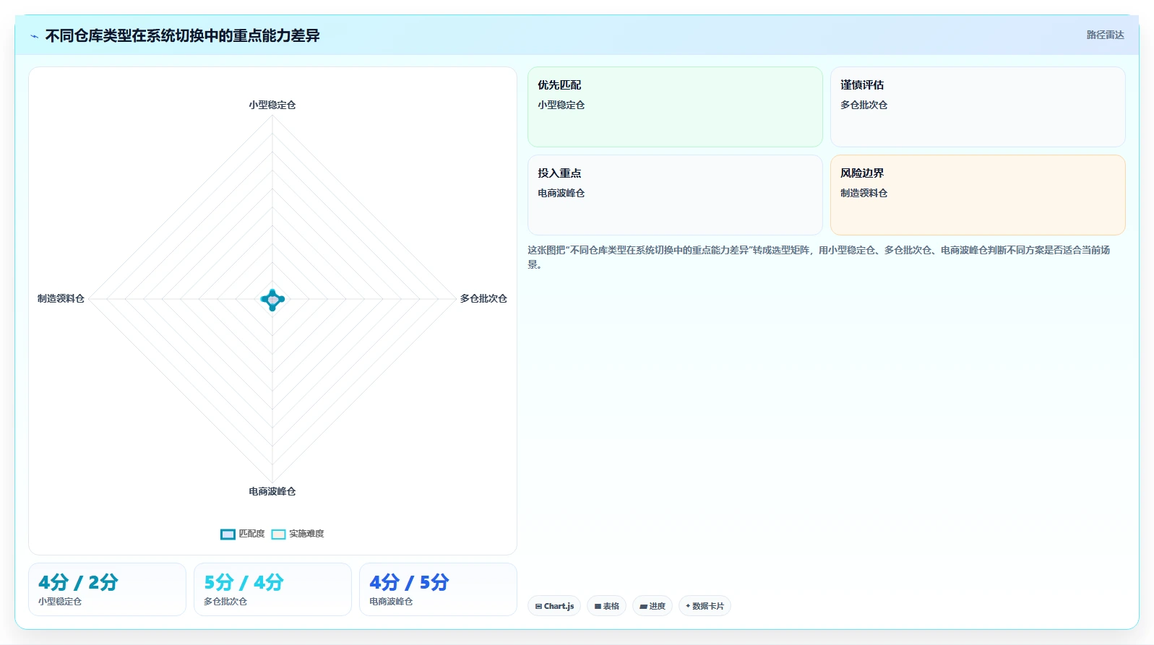Click the description paragraph starting 这张图把
Image resolution: width=1154 pixels, height=645 pixels.
(x=819, y=257)
